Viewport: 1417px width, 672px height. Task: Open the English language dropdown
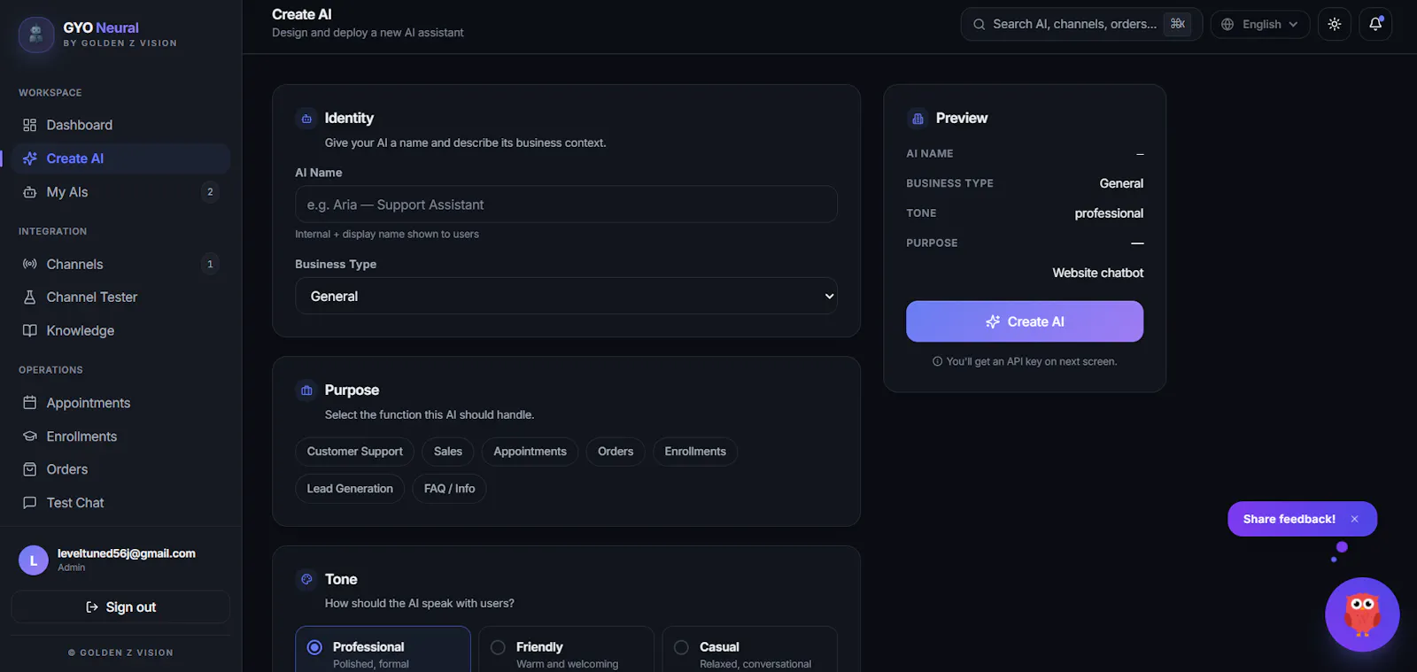click(x=1259, y=24)
